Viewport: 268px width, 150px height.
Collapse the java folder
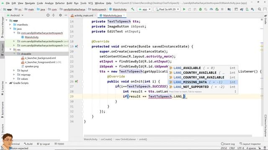pyautogui.click(x=10, y=29)
